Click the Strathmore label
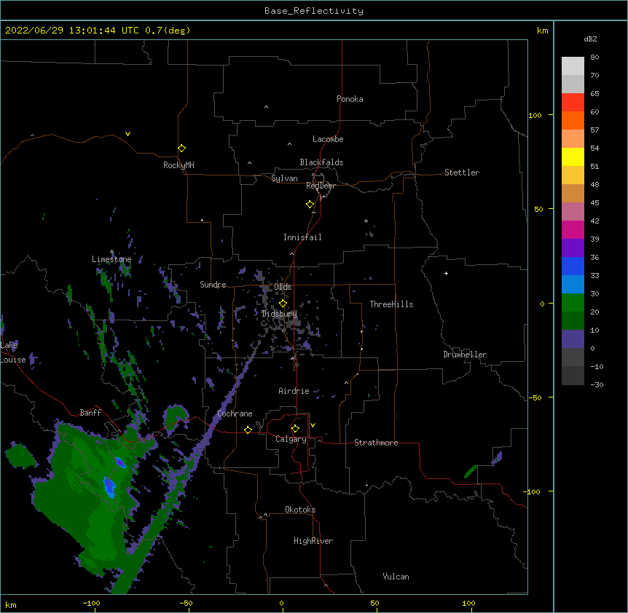 [x=376, y=443]
